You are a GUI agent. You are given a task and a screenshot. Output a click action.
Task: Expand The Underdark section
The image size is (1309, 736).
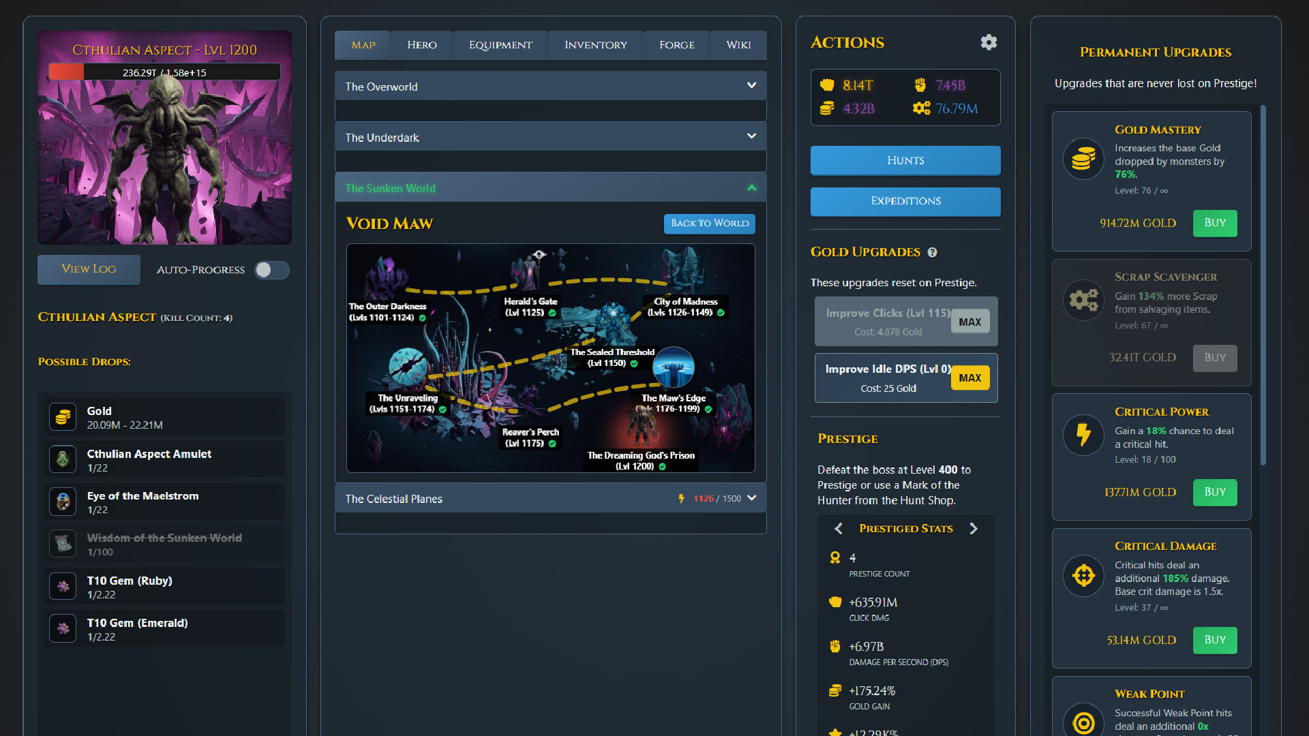(550, 136)
